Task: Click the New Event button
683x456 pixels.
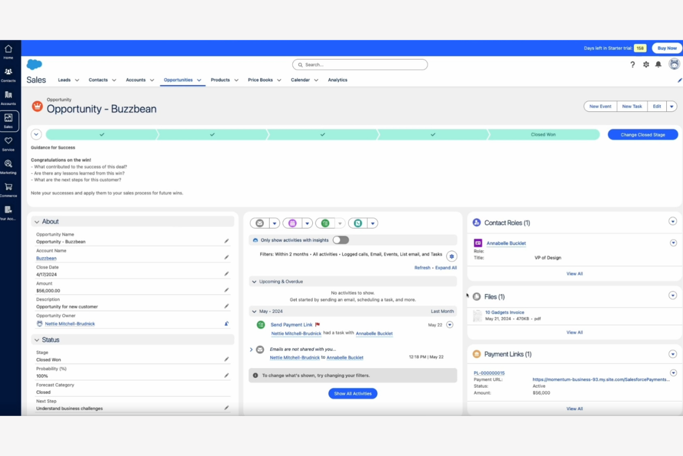Action: pos(600,106)
